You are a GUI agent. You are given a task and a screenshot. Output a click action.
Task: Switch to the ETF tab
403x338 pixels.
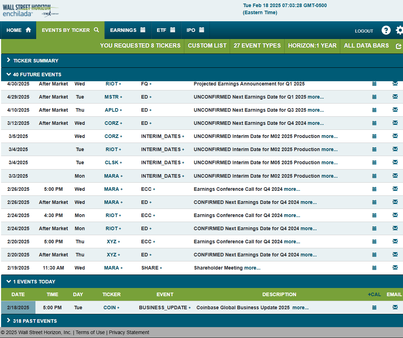(x=166, y=30)
